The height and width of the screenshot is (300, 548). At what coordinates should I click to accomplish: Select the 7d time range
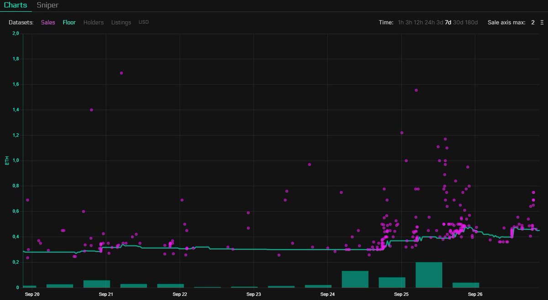[x=448, y=22]
